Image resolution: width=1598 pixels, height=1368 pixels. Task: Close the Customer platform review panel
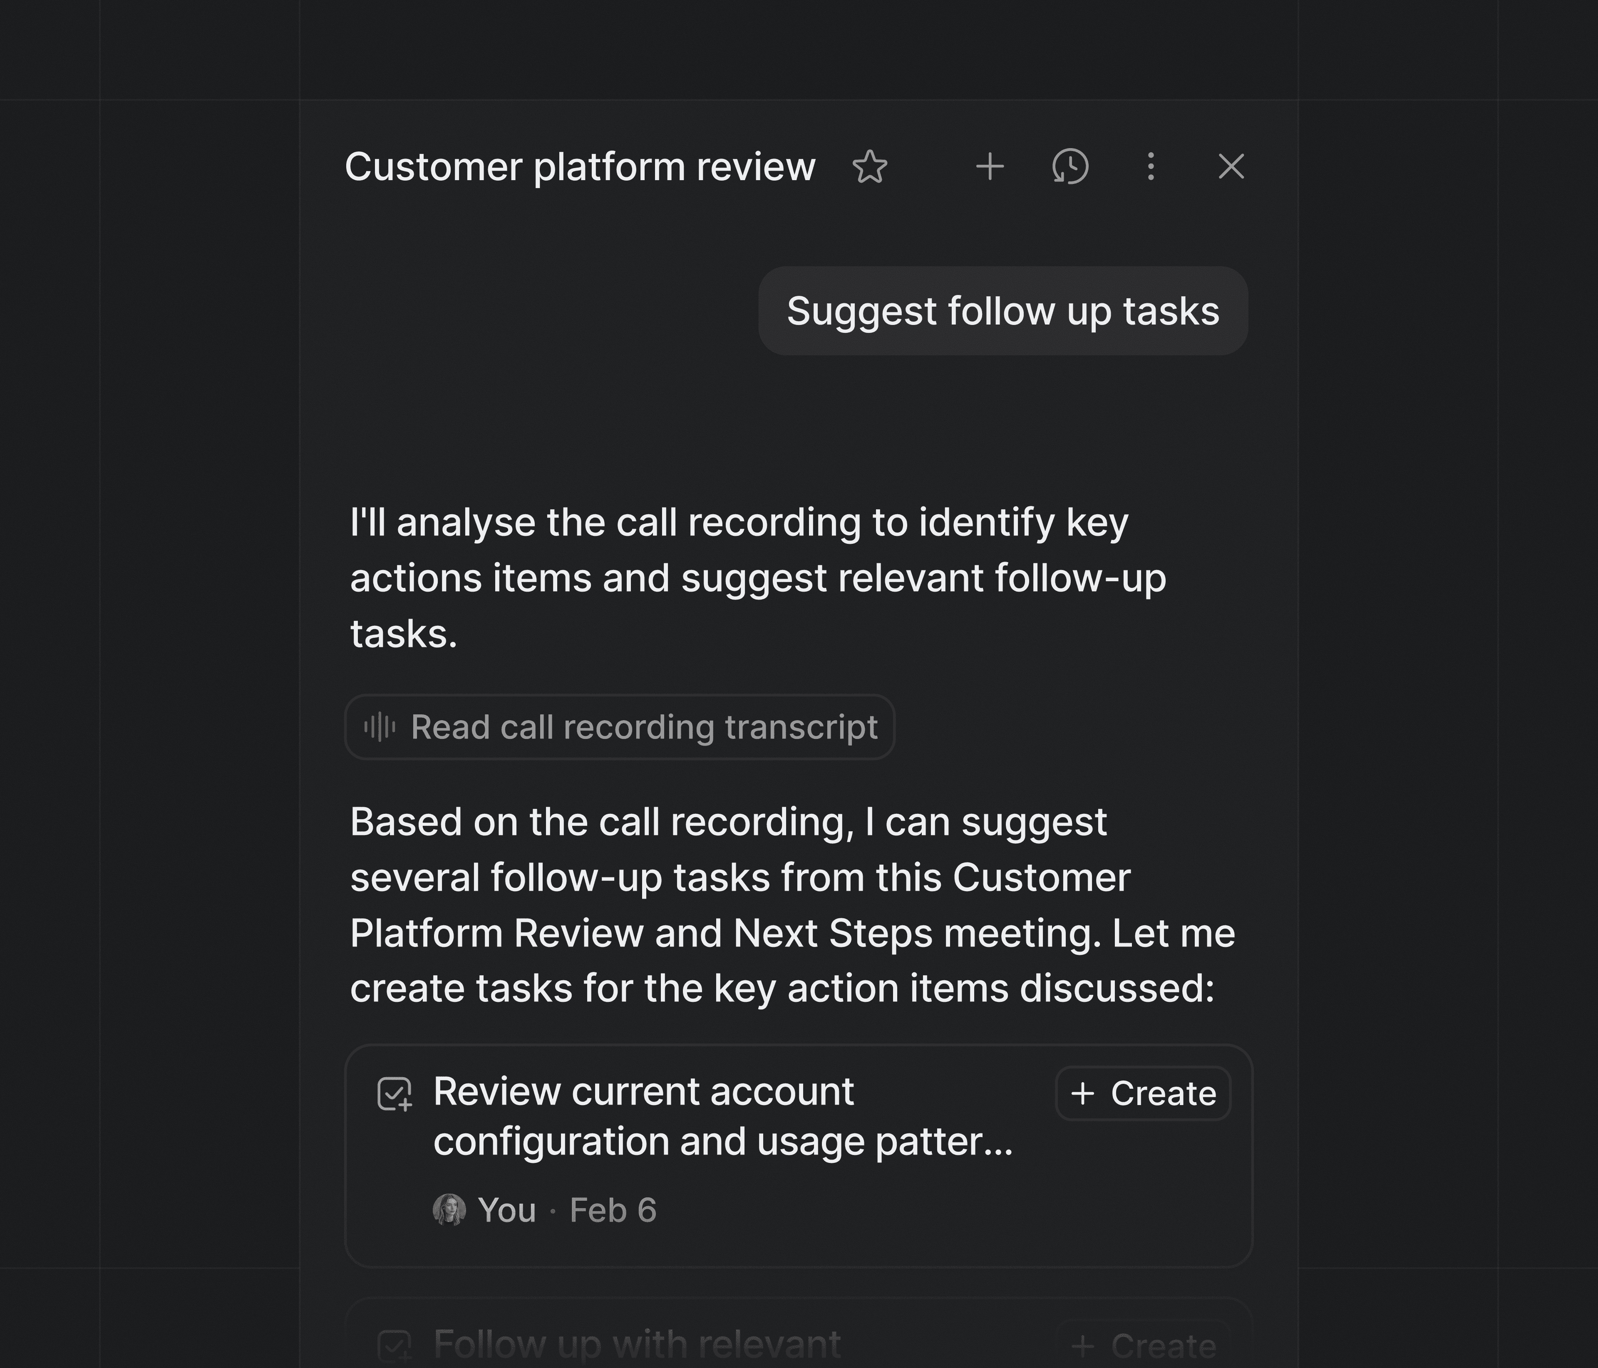tap(1231, 166)
